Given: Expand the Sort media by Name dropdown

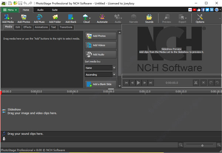Looking at the screenshot, I should 100,68.
